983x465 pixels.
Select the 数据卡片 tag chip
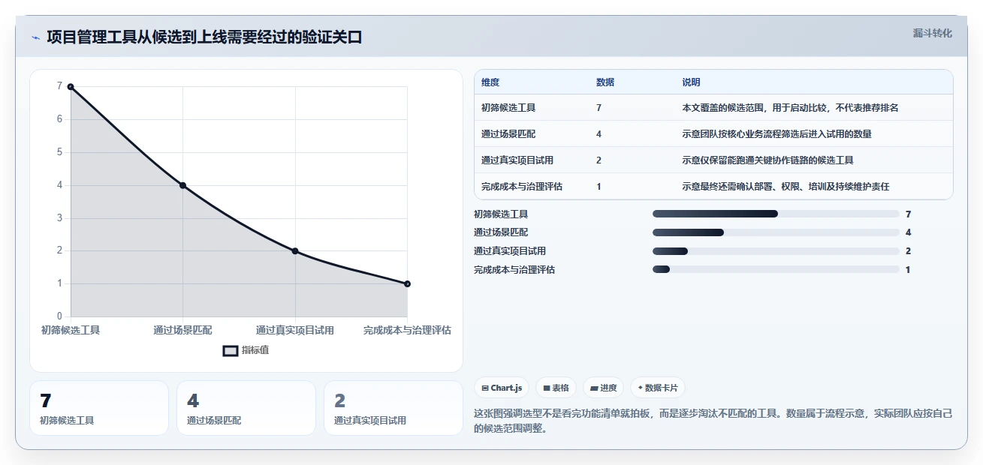click(x=658, y=388)
